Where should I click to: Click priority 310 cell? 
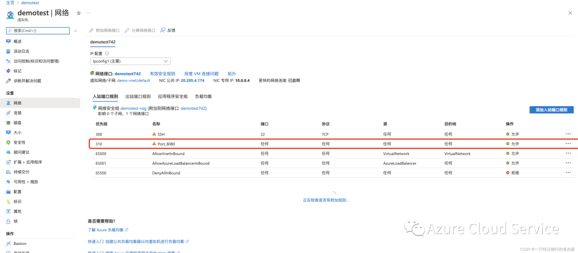click(99, 144)
